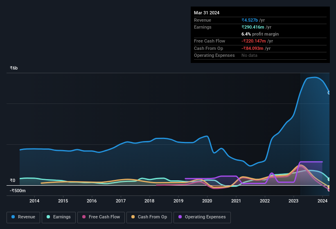This screenshot has width=336, height=229.
Task: Click the No data operating expenses text
Action: click(x=249, y=55)
